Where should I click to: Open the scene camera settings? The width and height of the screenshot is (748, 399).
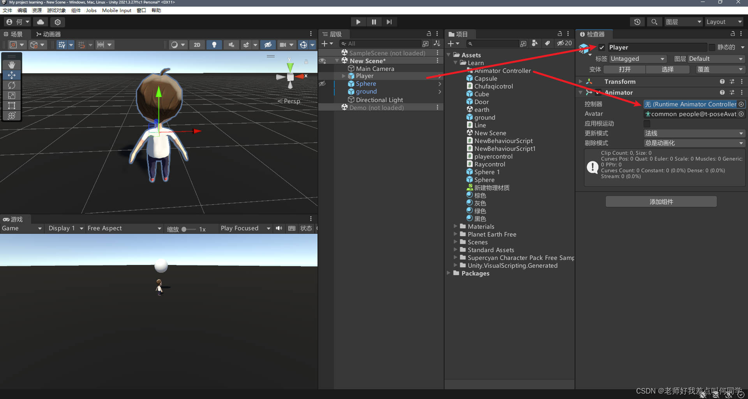(x=283, y=45)
